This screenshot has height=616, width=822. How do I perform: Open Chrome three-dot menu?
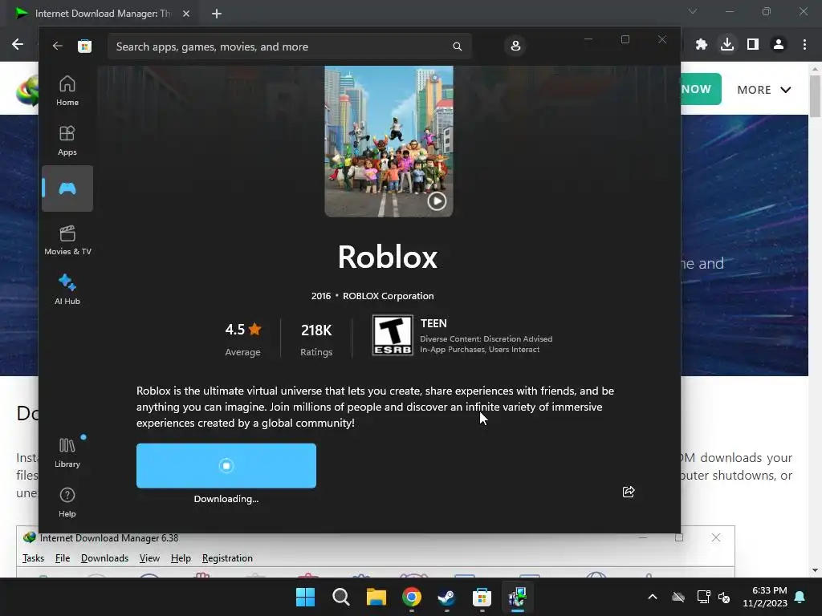(x=804, y=45)
